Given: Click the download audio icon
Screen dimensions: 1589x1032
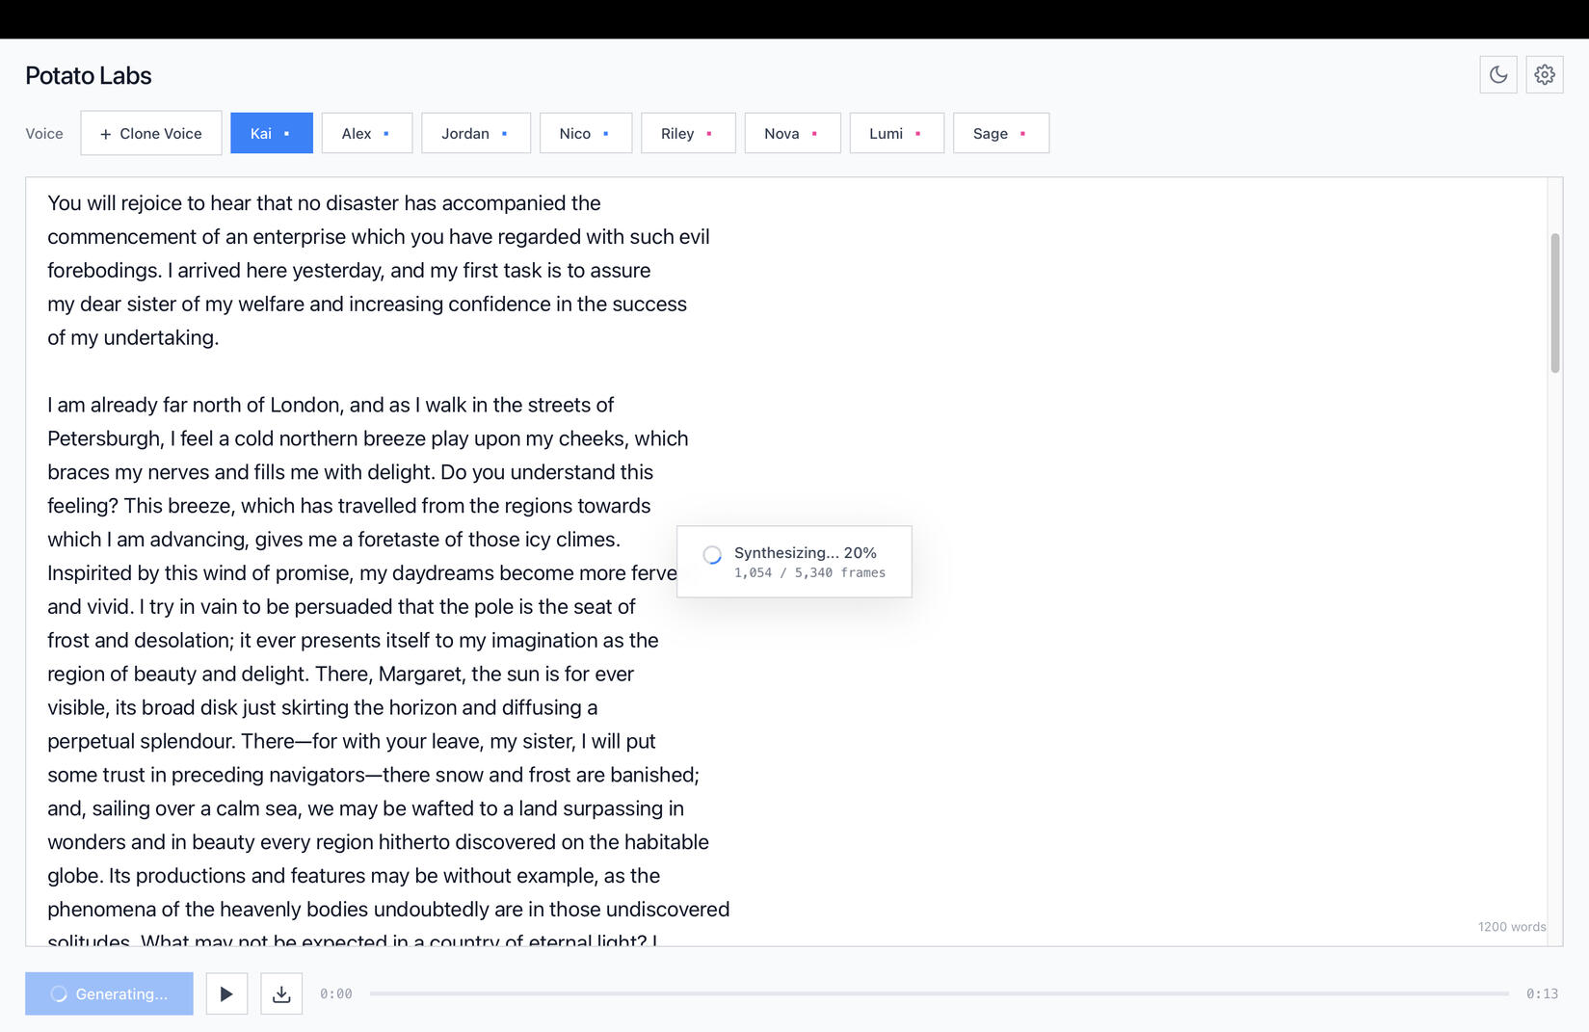Looking at the screenshot, I should pos(281,993).
